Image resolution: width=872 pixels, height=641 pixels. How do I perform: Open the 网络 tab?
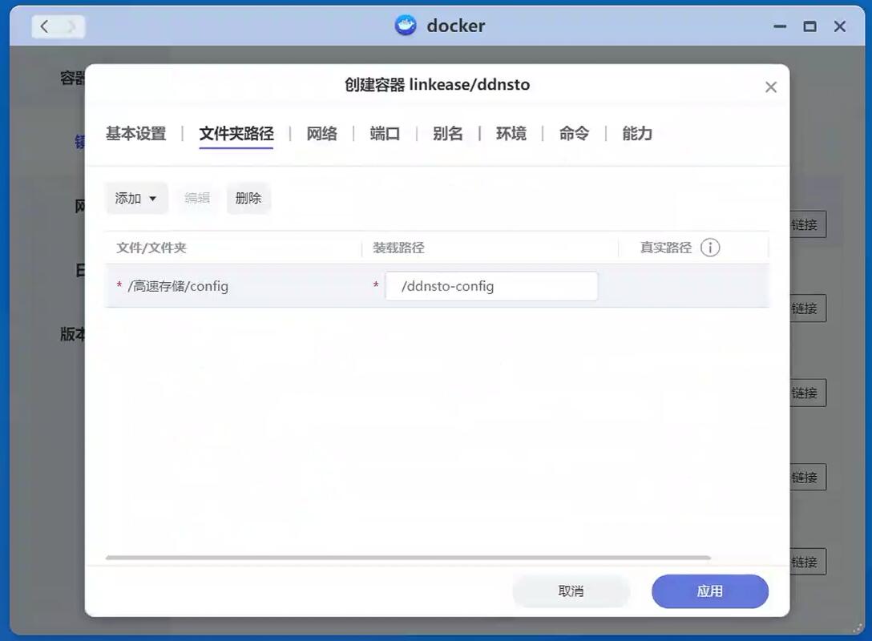pos(321,134)
